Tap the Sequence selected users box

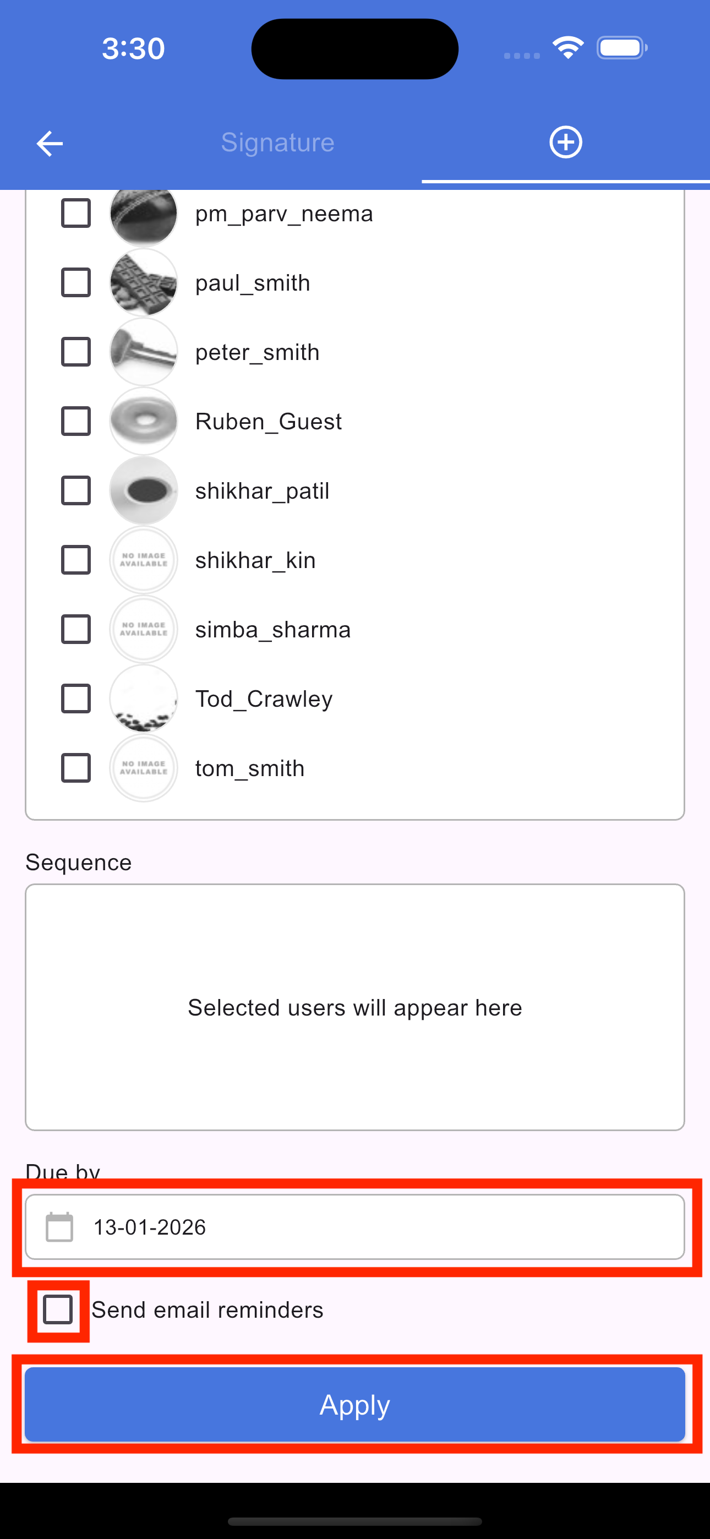pyautogui.click(x=355, y=1007)
